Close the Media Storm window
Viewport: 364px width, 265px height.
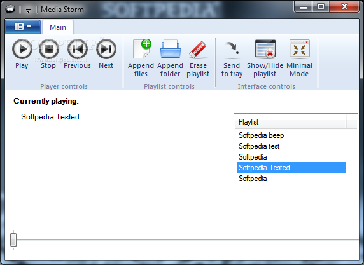point(344,7)
